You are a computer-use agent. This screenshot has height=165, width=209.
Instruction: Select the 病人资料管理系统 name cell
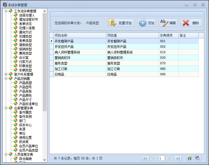[80, 52]
